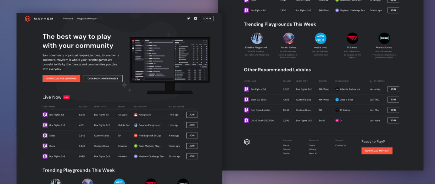
Task: Join Box Fights 2v2 in Other Recommended Lobbies
Action: pos(393,89)
